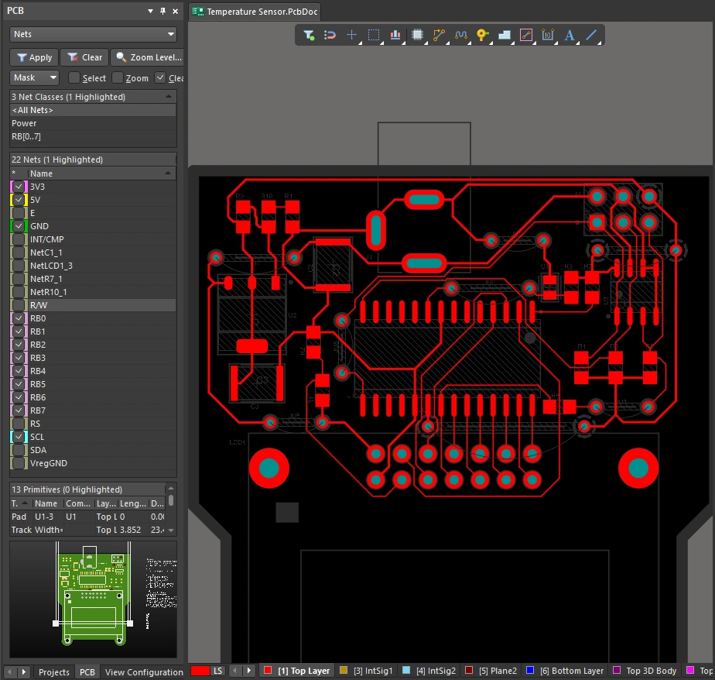Open the Projects panel tab
The height and width of the screenshot is (680, 715).
(x=54, y=672)
